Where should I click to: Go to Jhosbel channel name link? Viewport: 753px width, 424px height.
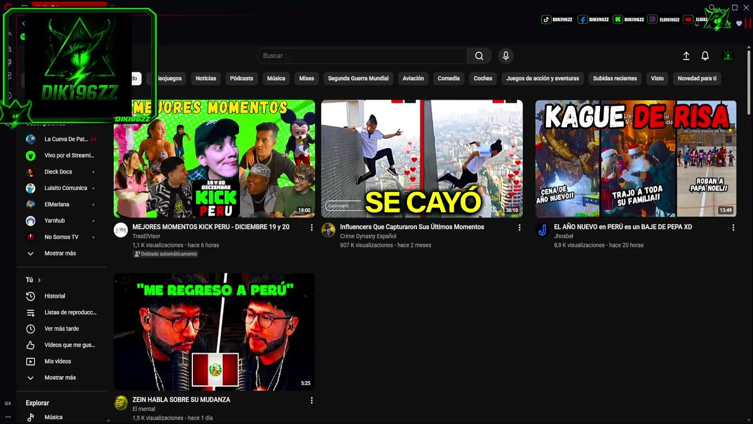564,236
